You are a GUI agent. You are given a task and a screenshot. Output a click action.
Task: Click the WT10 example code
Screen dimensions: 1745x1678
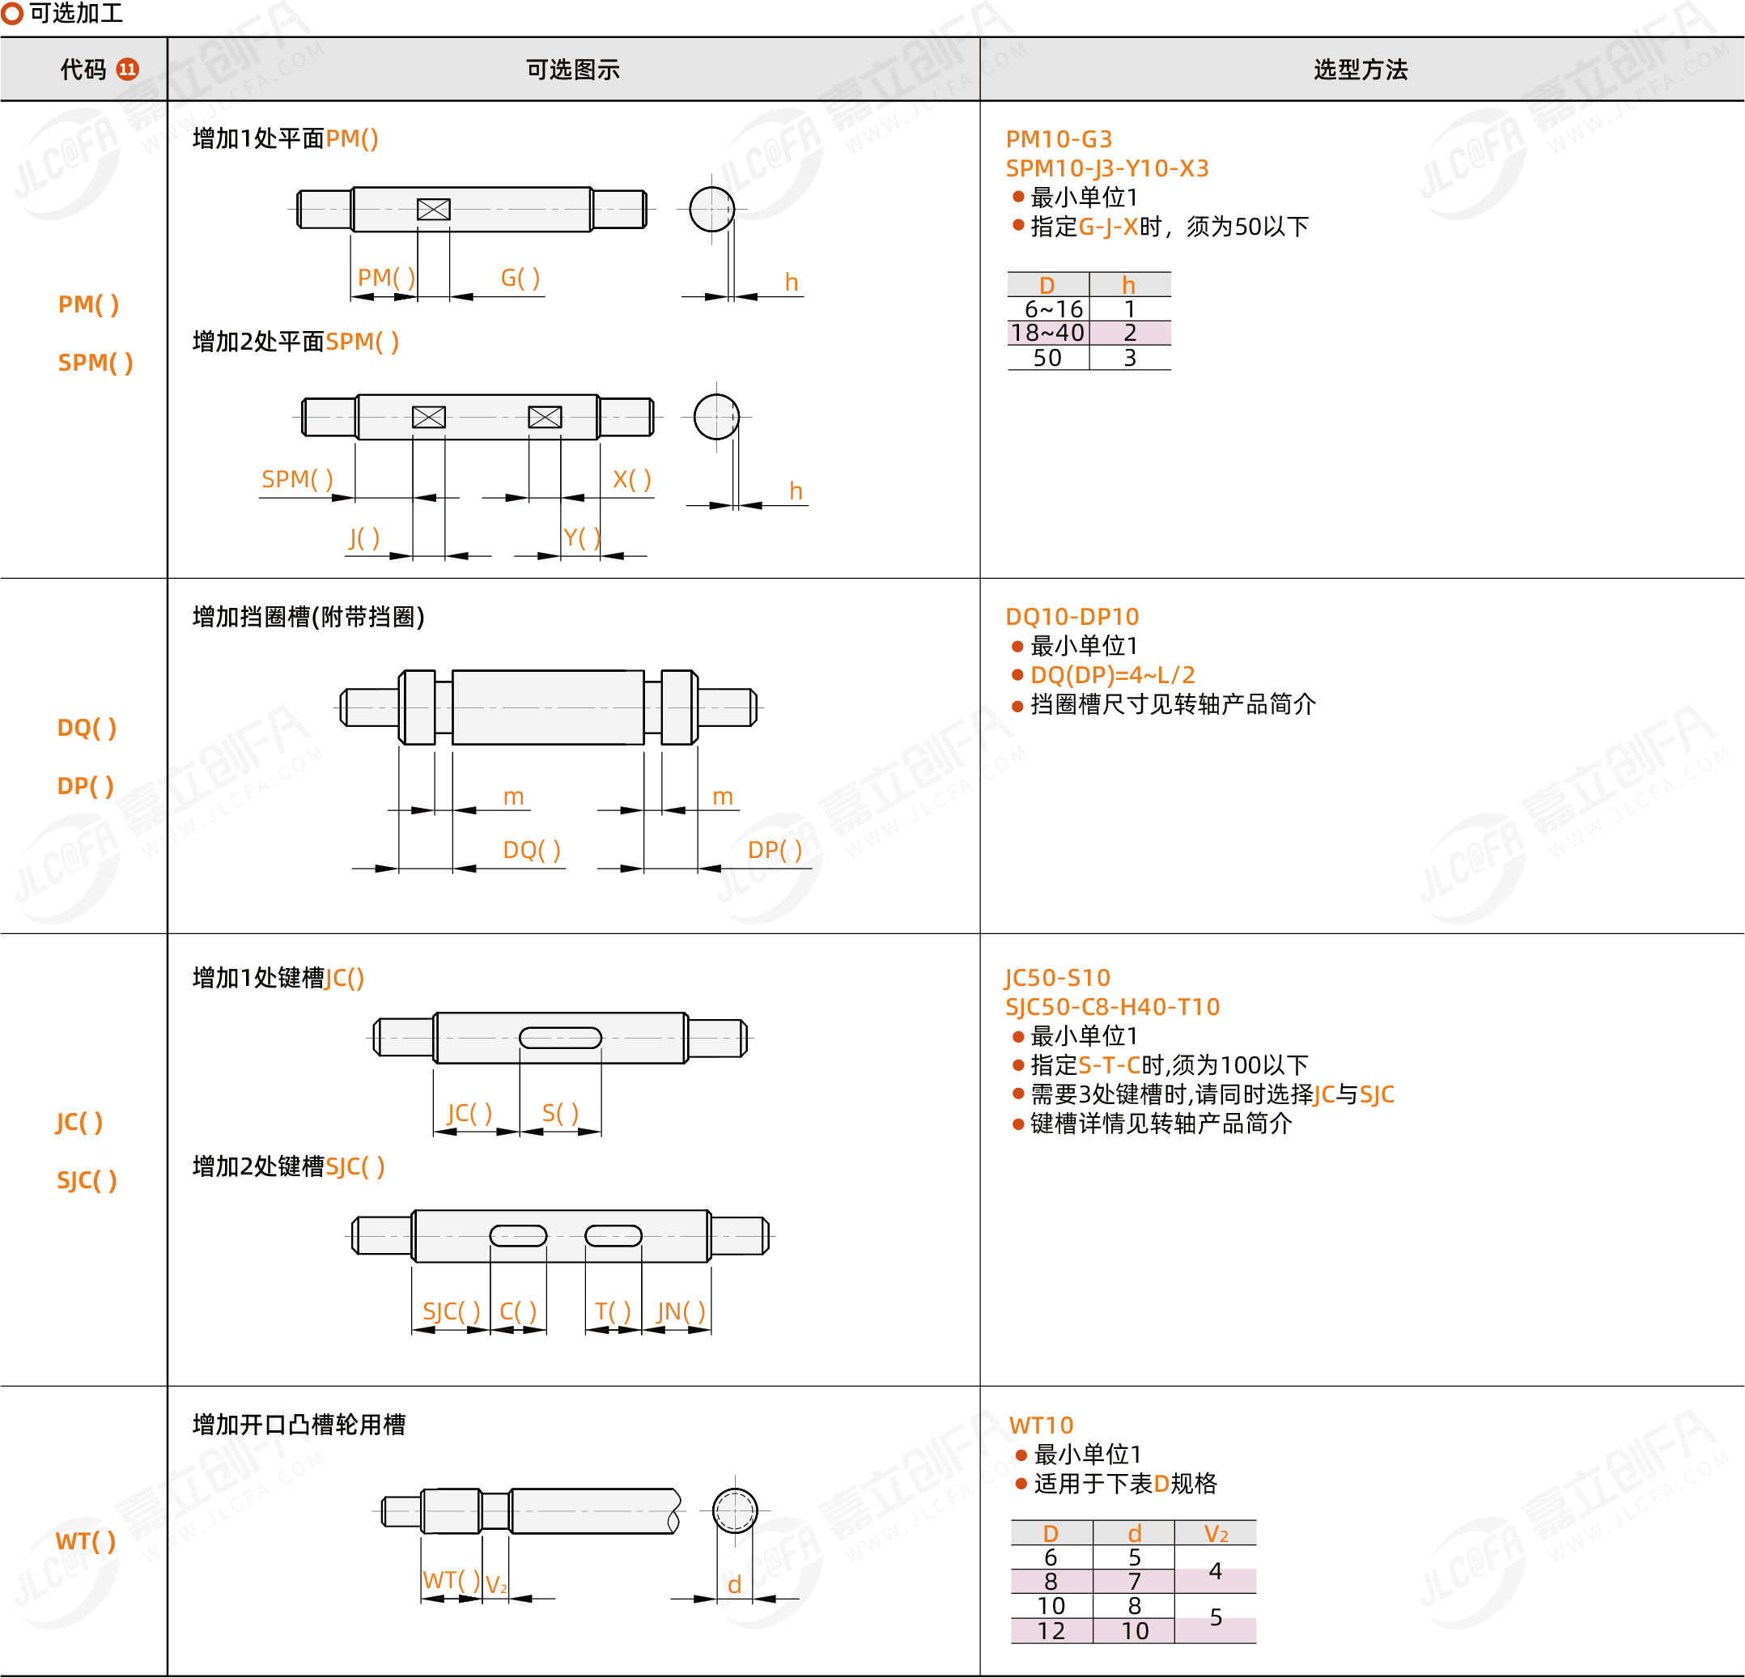1041,1425
